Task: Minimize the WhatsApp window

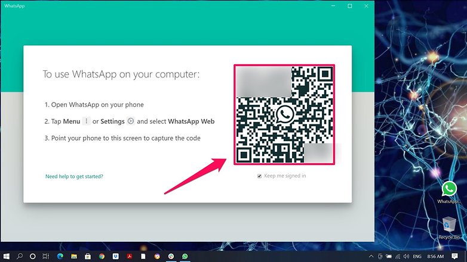Action: click(333, 6)
